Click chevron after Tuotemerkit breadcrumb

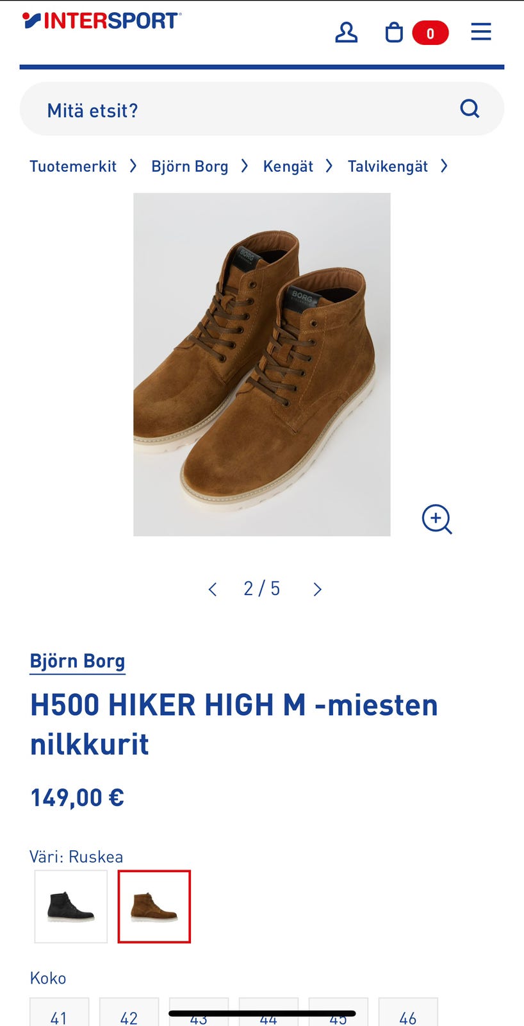(x=133, y=166)
